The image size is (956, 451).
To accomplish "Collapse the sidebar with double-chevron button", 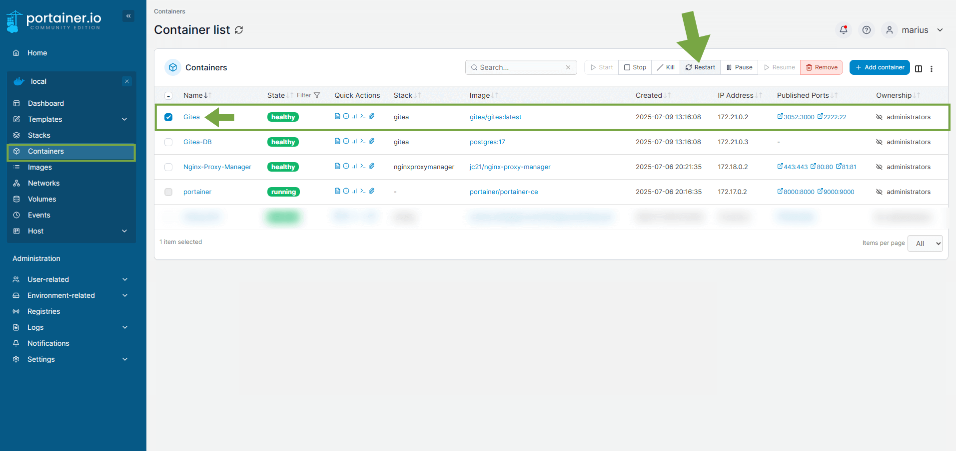I will point(128,16).
